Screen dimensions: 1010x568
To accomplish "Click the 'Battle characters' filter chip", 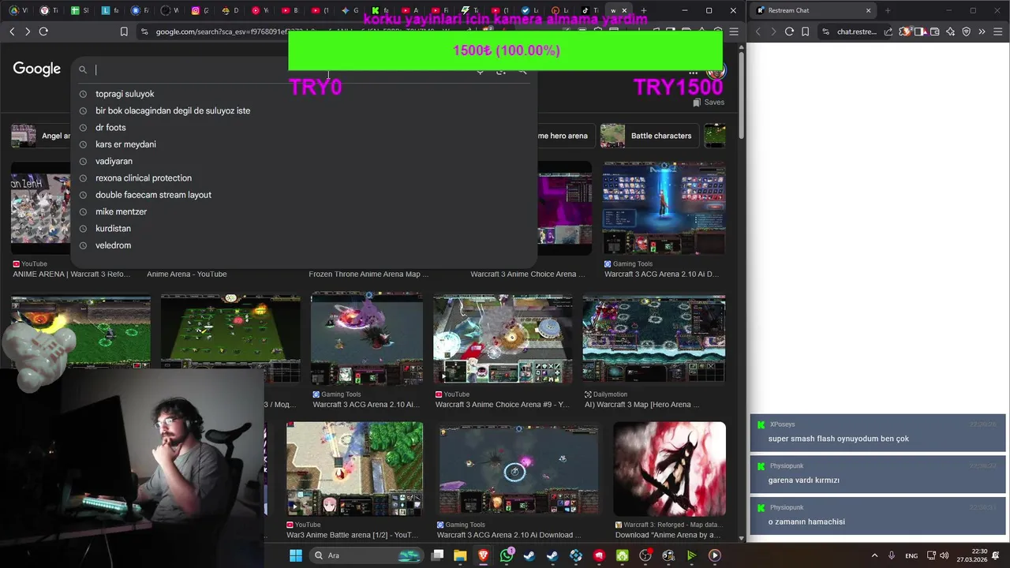I will pyautogui.click(x=649, y=136).
